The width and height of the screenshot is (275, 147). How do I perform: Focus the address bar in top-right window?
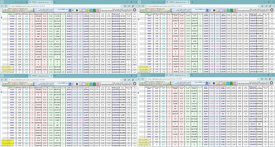tap(202, 6)
